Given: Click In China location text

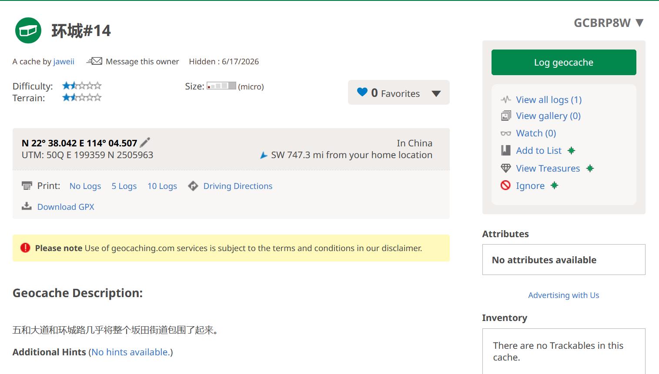Looking at the screenshot, I should tap(414, 143).
